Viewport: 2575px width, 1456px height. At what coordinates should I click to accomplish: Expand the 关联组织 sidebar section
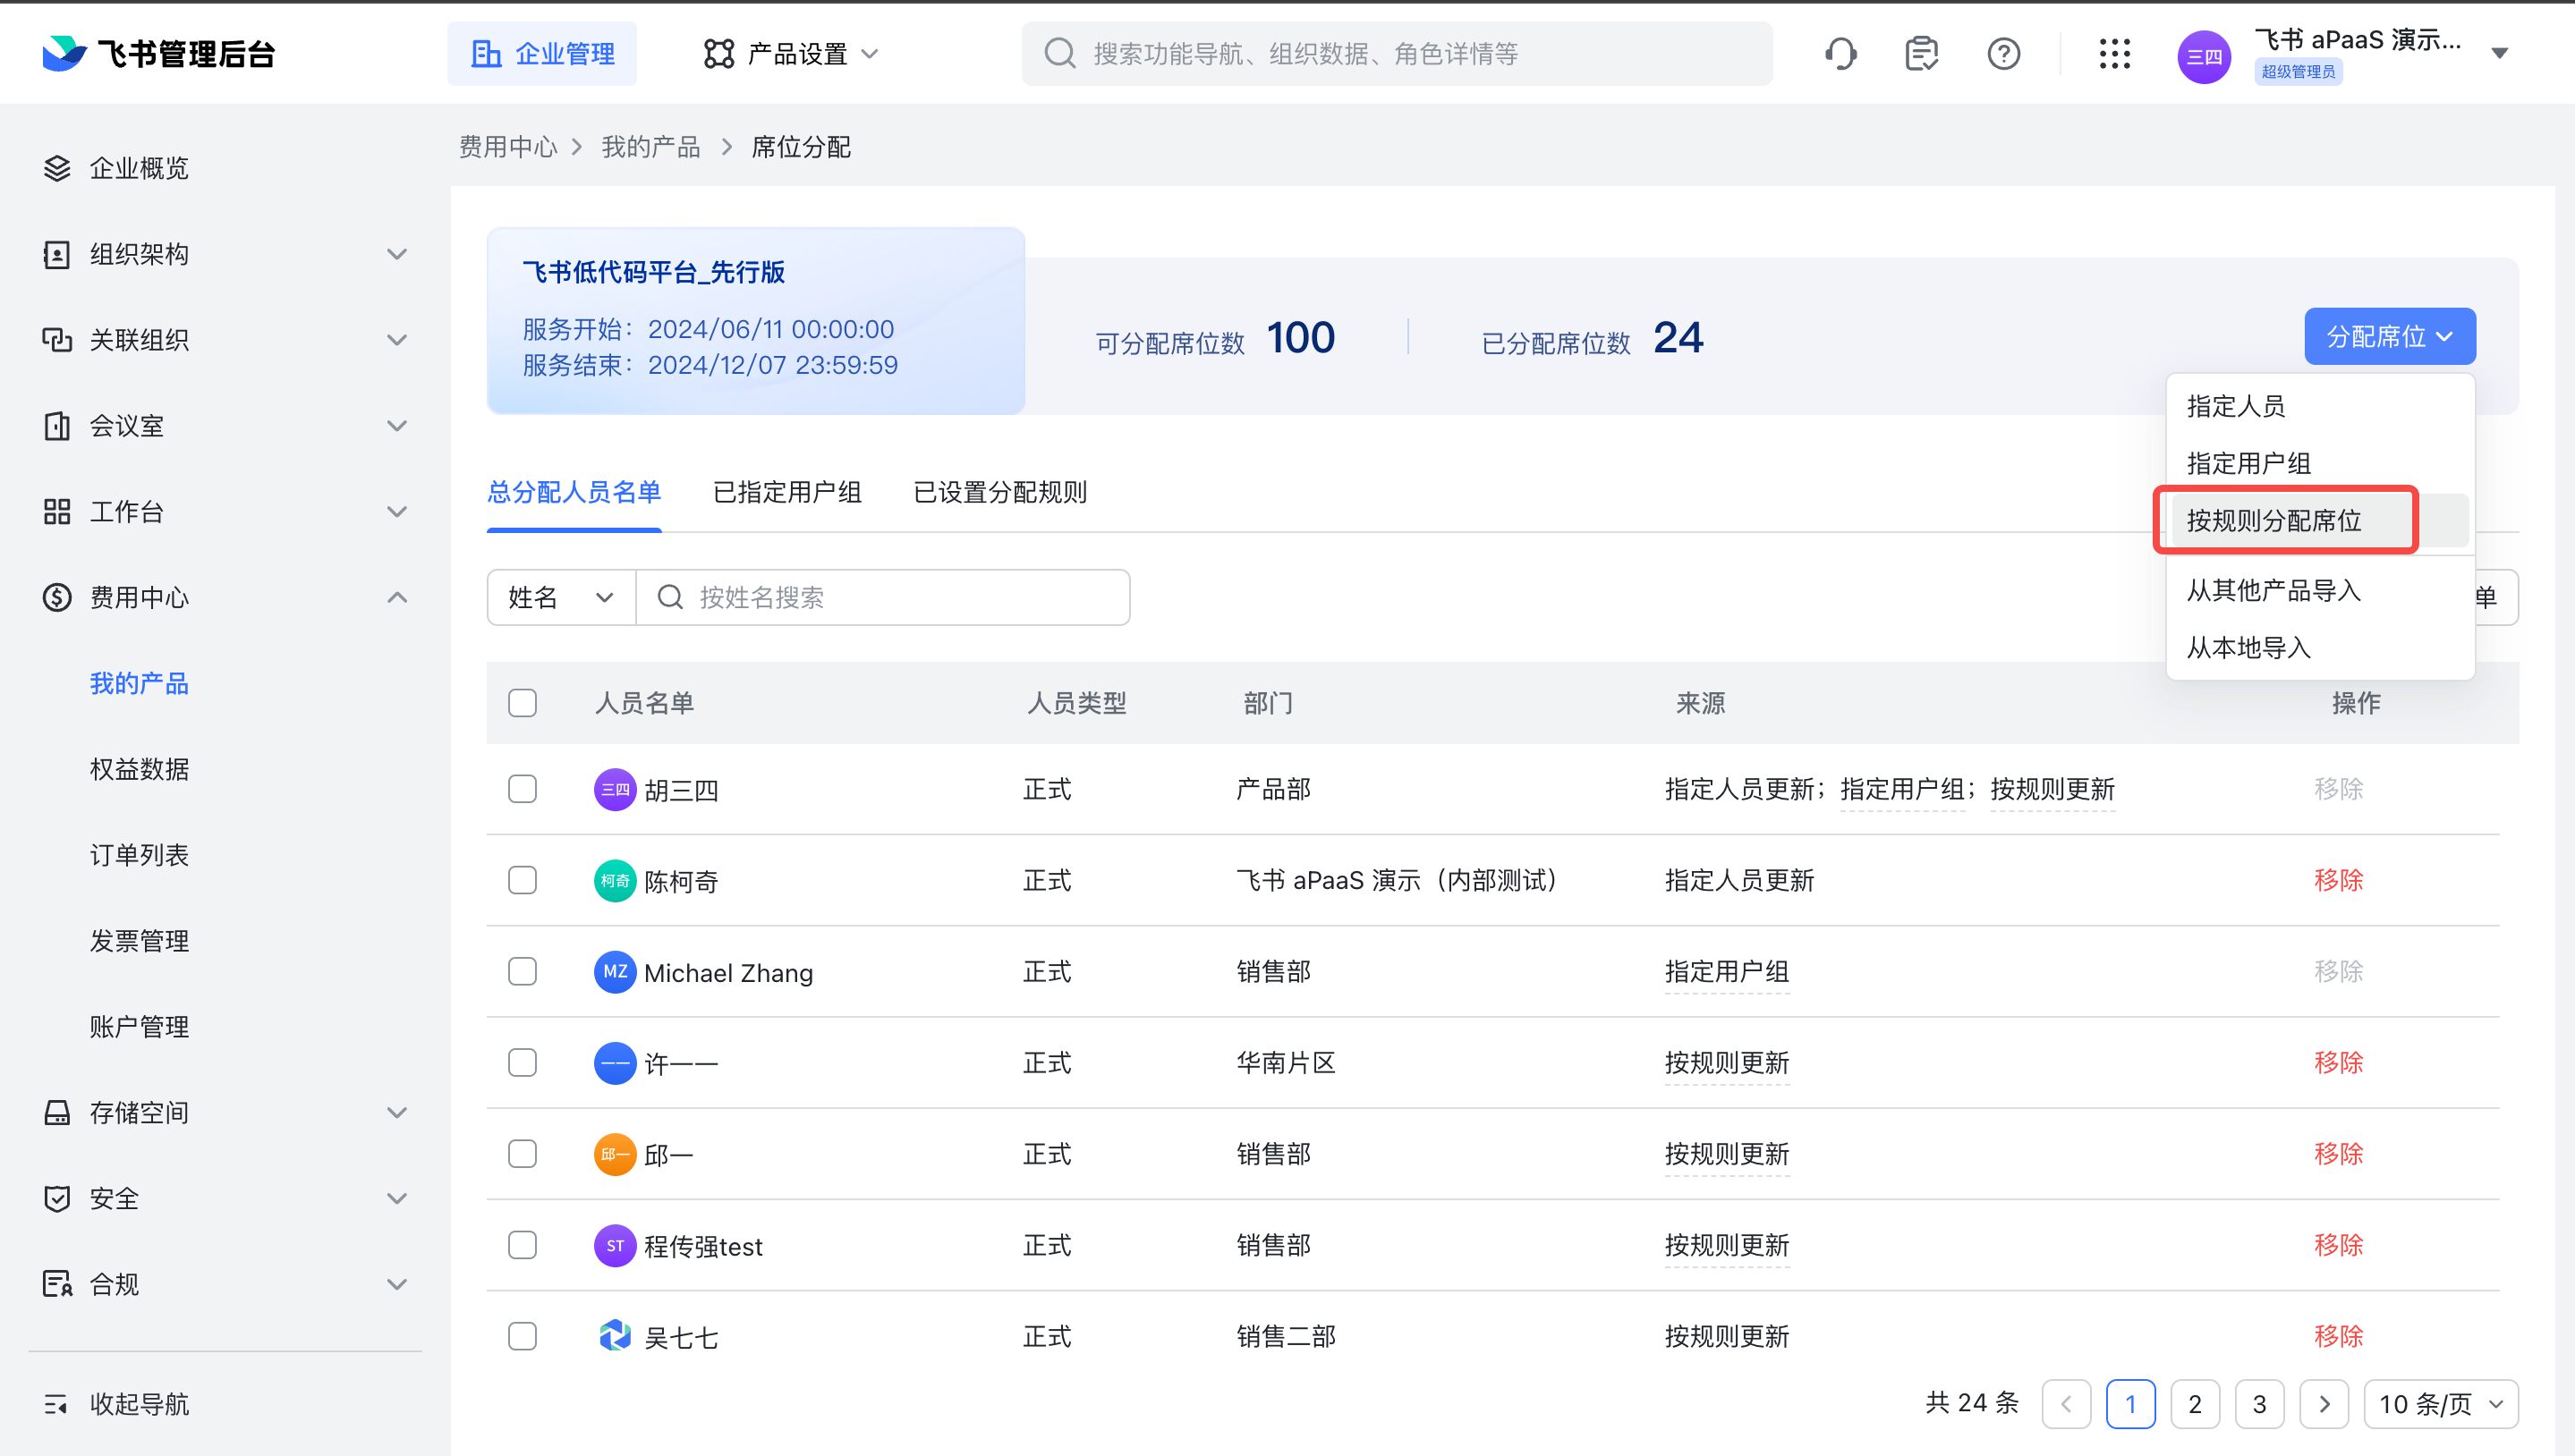pos(397,340)
